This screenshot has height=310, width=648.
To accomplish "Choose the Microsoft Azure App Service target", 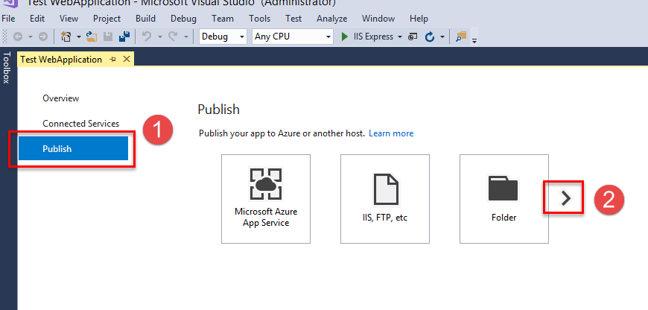I will click(x=266, y=199).
